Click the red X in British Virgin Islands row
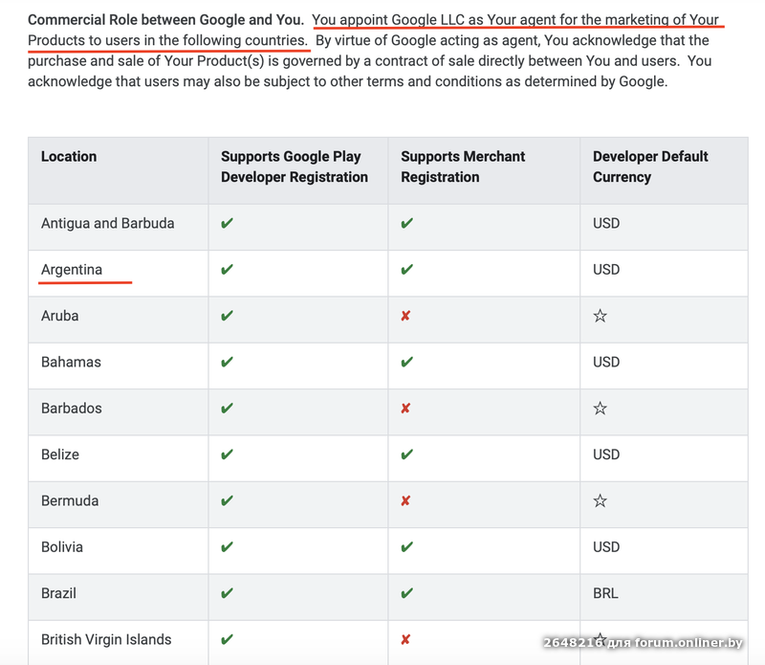The height and width of the screenshot is (665, 765). 406,640
